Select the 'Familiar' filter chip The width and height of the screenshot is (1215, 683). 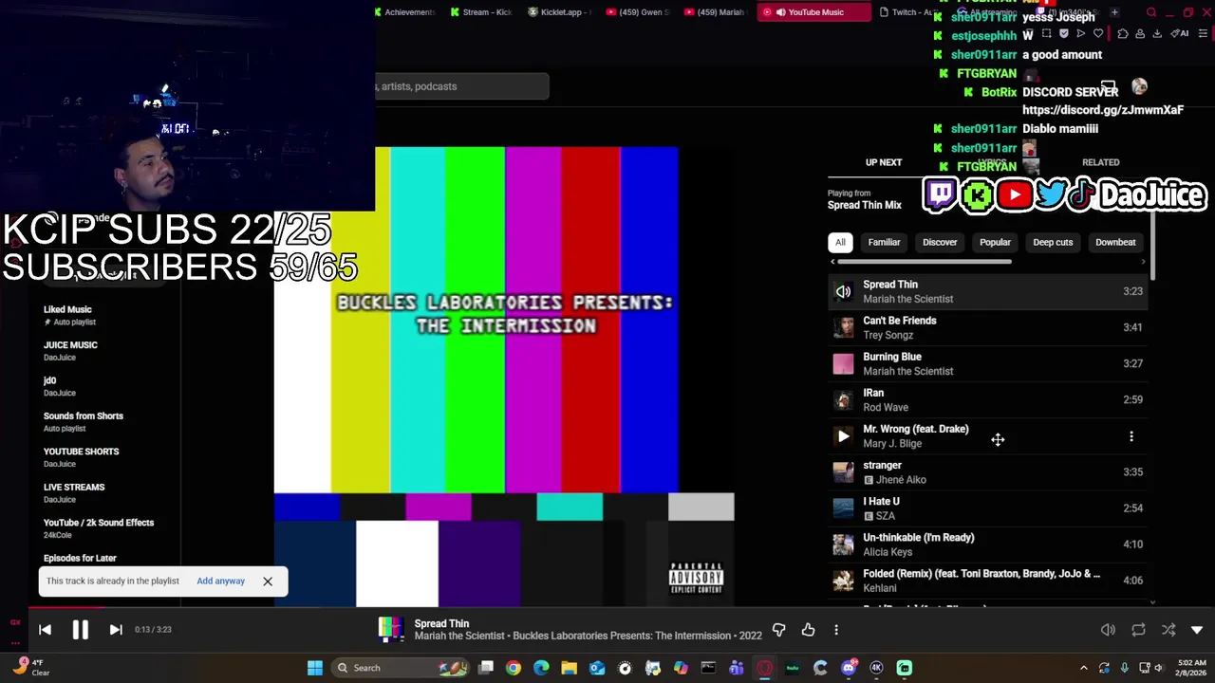(884, 242)
